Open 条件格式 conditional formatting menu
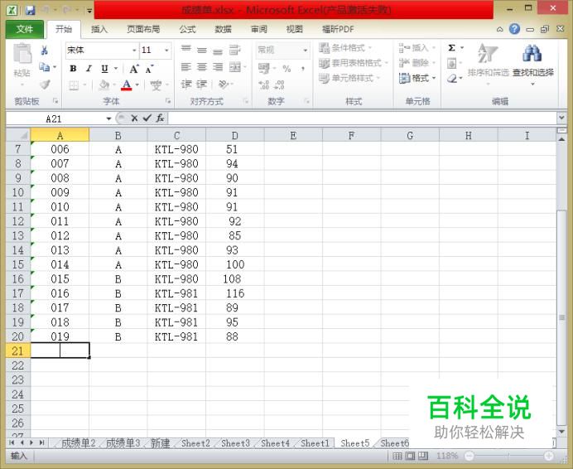This screenshot has height=469, width=573. click(345, 47)
